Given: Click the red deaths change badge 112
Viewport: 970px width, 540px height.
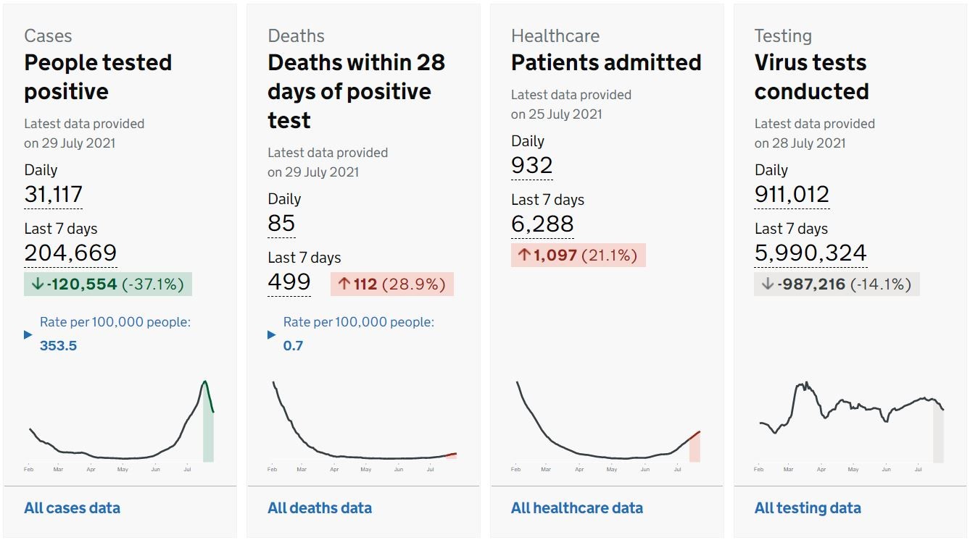Looking at the screenshot, I should [392, 284].
